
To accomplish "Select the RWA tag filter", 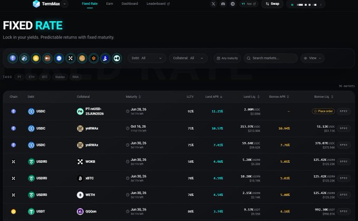I will coord(75,77).
